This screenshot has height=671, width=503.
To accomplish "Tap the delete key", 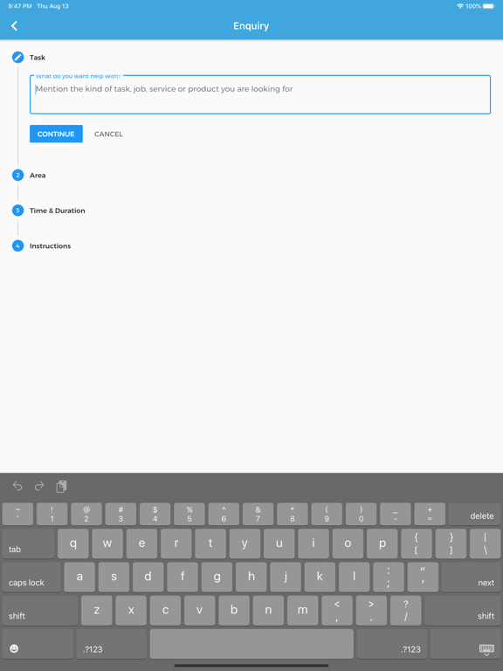I will click(x=475, y=514).
